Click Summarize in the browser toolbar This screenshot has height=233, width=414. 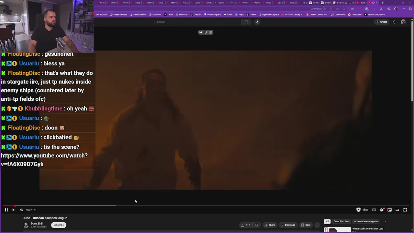pos(316,9)
